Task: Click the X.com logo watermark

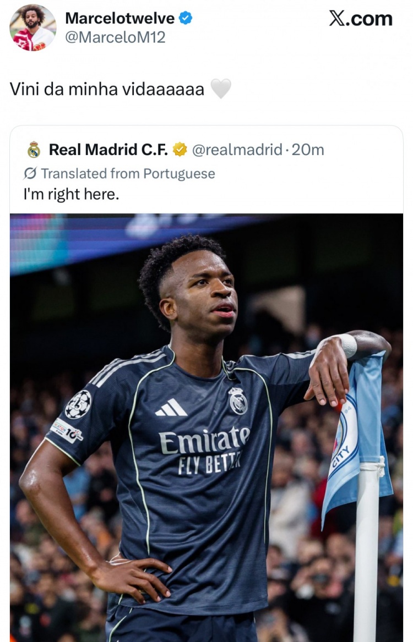Action: tap(361, 19)
